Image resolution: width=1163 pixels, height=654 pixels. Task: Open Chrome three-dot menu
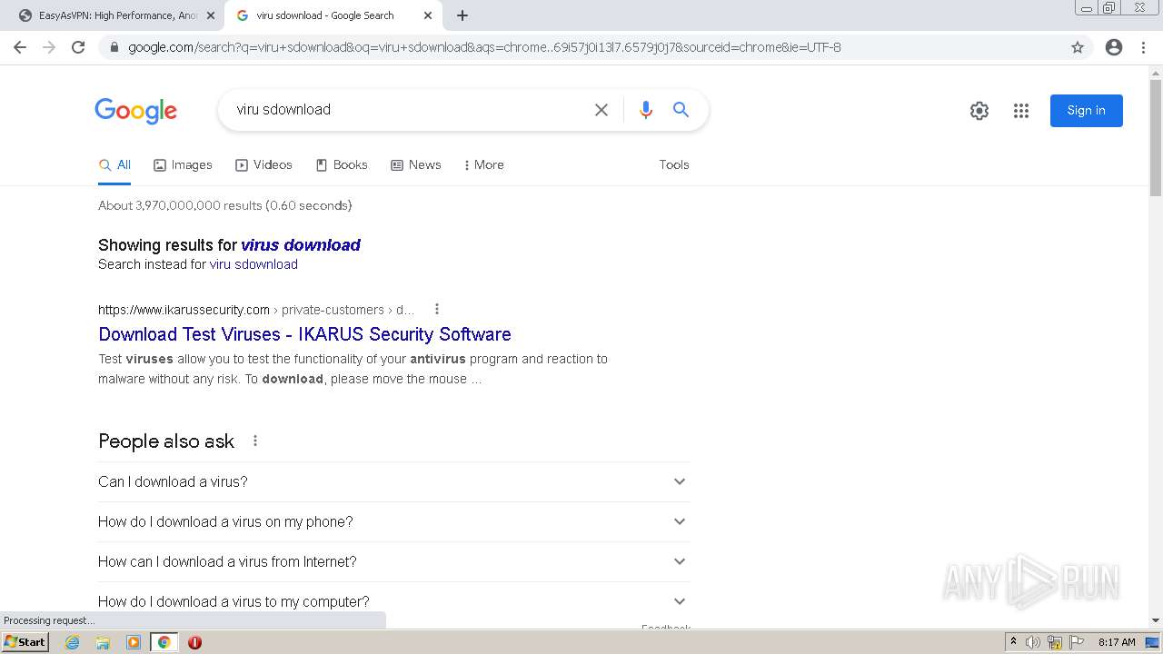(1143, 47)
